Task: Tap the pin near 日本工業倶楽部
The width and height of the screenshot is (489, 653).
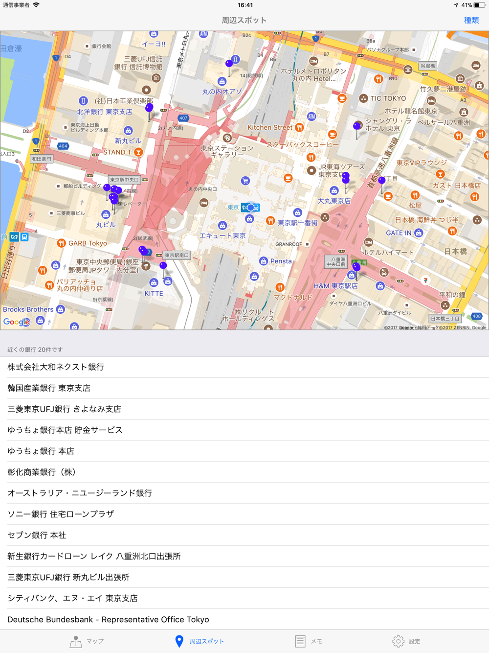Action: 149,108
